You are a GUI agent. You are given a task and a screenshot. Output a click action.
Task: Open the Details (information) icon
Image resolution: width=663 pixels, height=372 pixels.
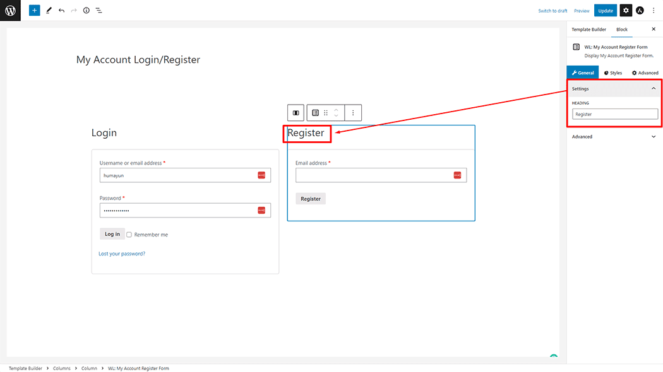coord(86,10)
